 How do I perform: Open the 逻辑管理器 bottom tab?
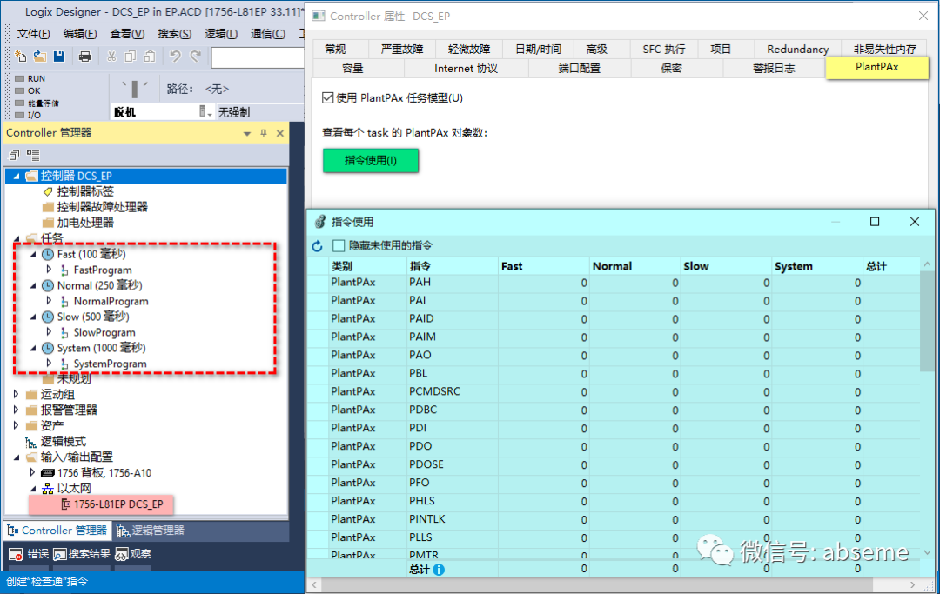151,530
